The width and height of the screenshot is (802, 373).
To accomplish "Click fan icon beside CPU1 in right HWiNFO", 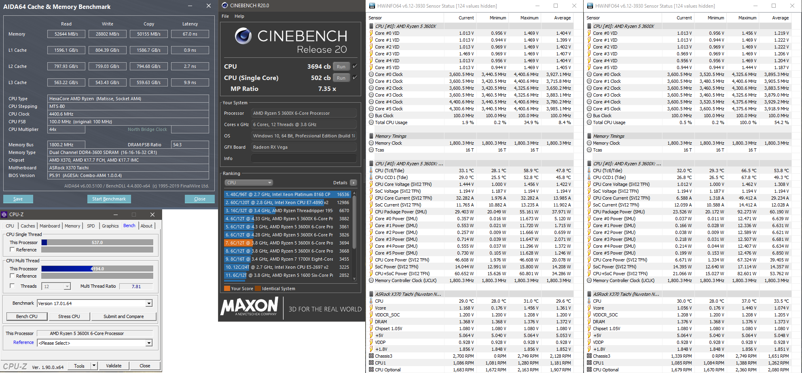I will click(x=589, y=363).
